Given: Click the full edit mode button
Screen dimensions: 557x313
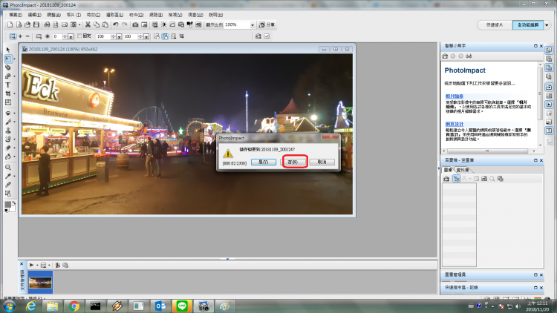Looking at the screenshot, I should click(528, 24).
